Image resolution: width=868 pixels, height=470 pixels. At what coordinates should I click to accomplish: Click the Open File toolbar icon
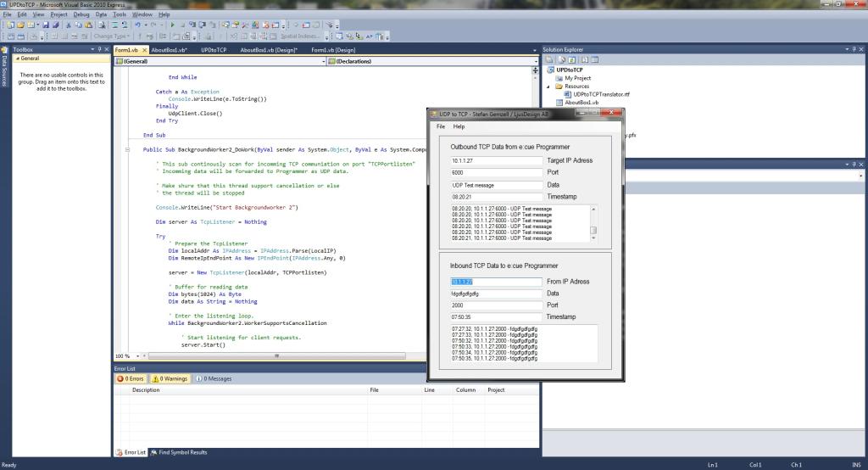[20, 25]
